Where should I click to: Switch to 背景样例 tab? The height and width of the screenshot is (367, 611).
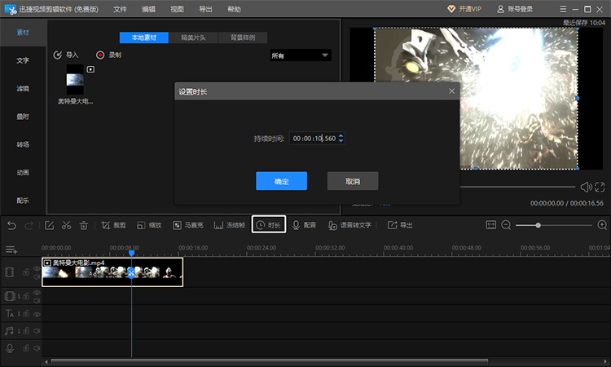[243, 38]
